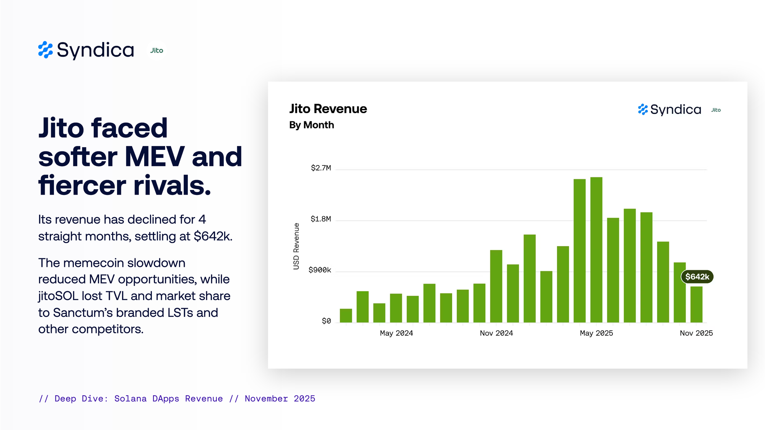This screenshot has height=430, width=765.
Task: Click the May 2025 axis label
Action: click(596, 333)
